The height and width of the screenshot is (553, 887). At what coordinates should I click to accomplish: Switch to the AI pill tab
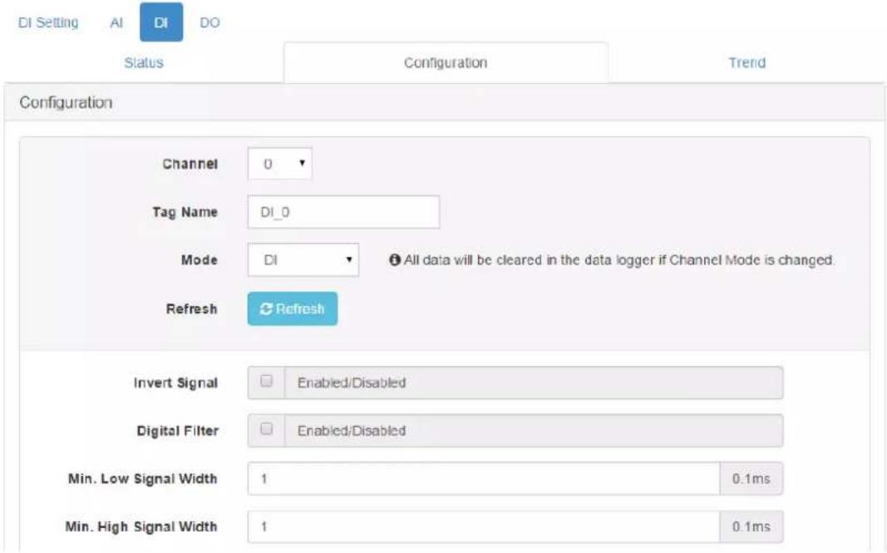(116, 22)
